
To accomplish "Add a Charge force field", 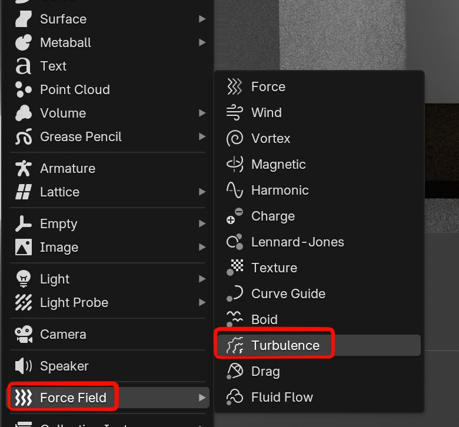I will pos(272,216).
